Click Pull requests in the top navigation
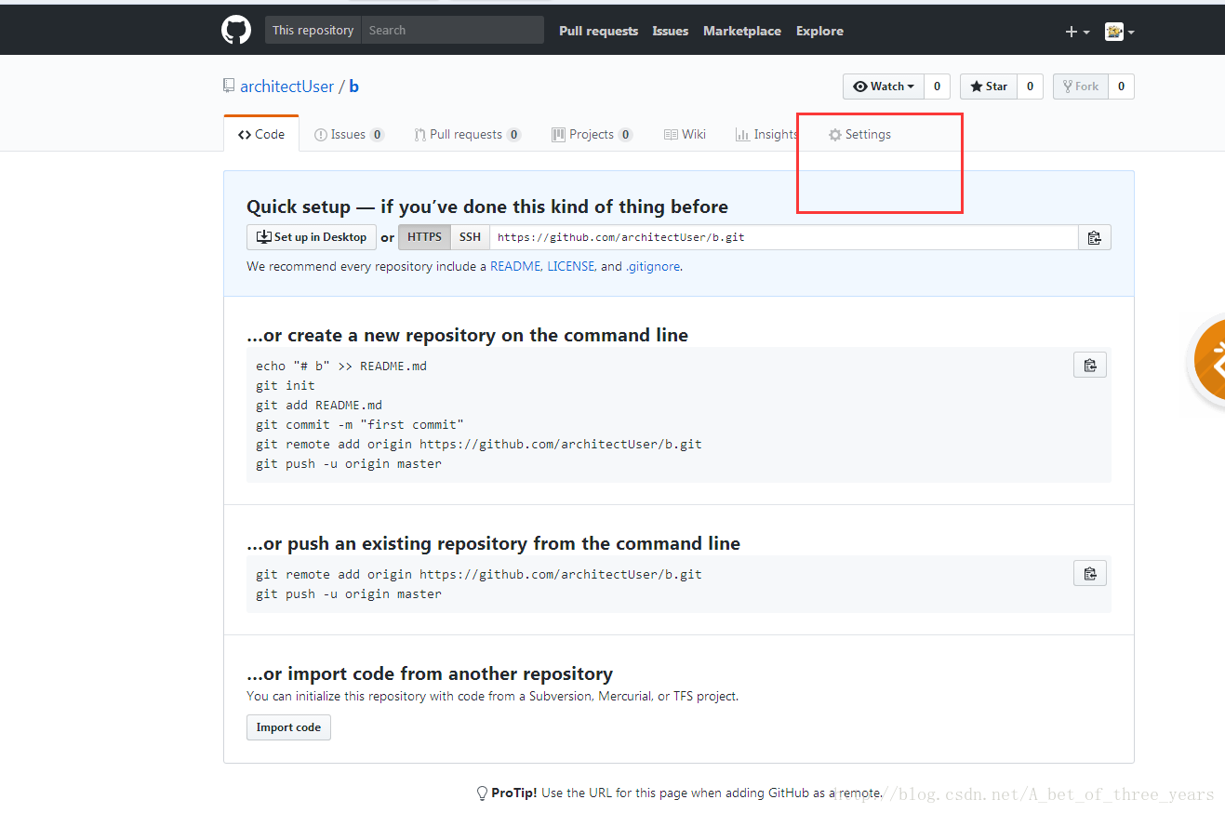The width and height of the screenshot is (1225, 813). (598, 31)
